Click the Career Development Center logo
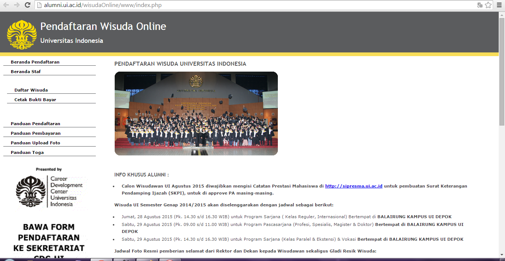The image size is (505, 261). tap(50, 191)
